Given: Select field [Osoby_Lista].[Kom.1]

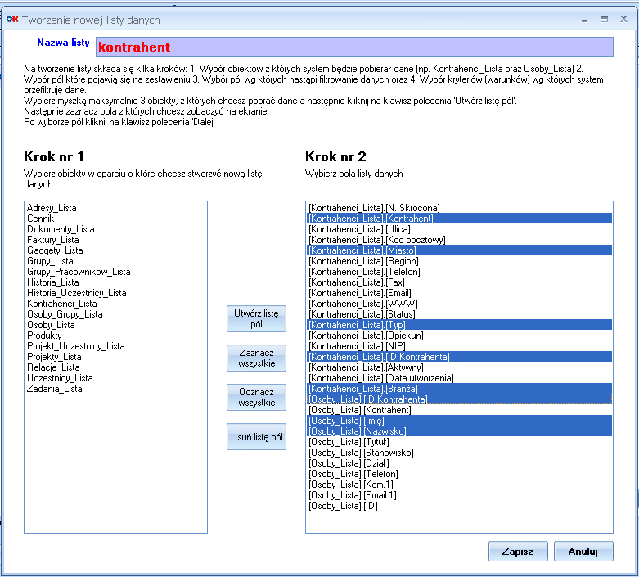Looking at the screenshot, I should click(x=459, y=484).
